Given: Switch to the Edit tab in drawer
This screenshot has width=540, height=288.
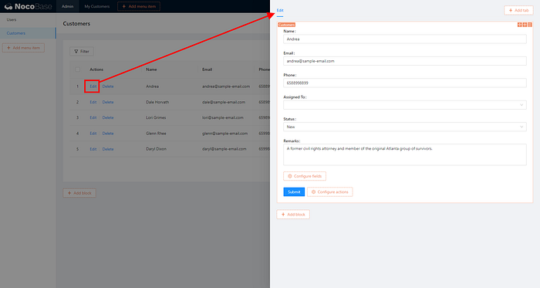Looking at the screenshot, I should tap(280, 10).
